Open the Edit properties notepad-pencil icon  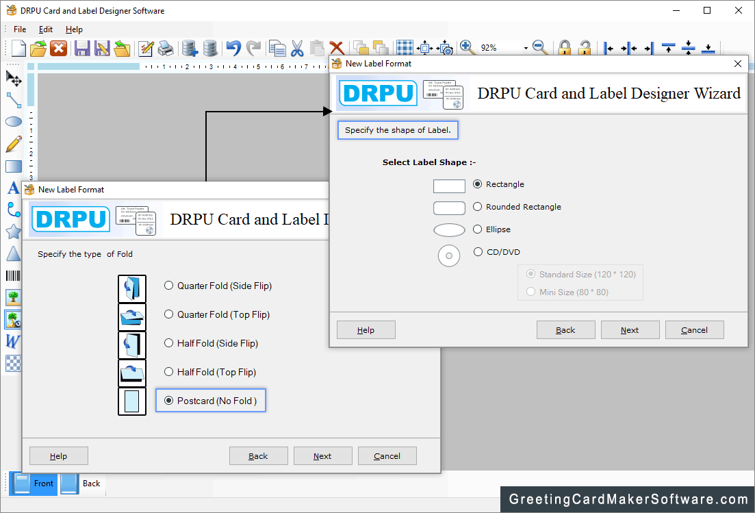pyautogui.click(x=145, y=48)
